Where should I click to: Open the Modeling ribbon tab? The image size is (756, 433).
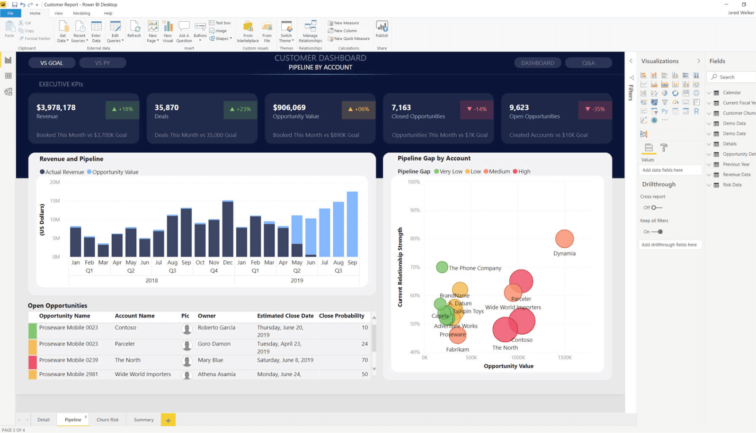click(x=81, y=13)
